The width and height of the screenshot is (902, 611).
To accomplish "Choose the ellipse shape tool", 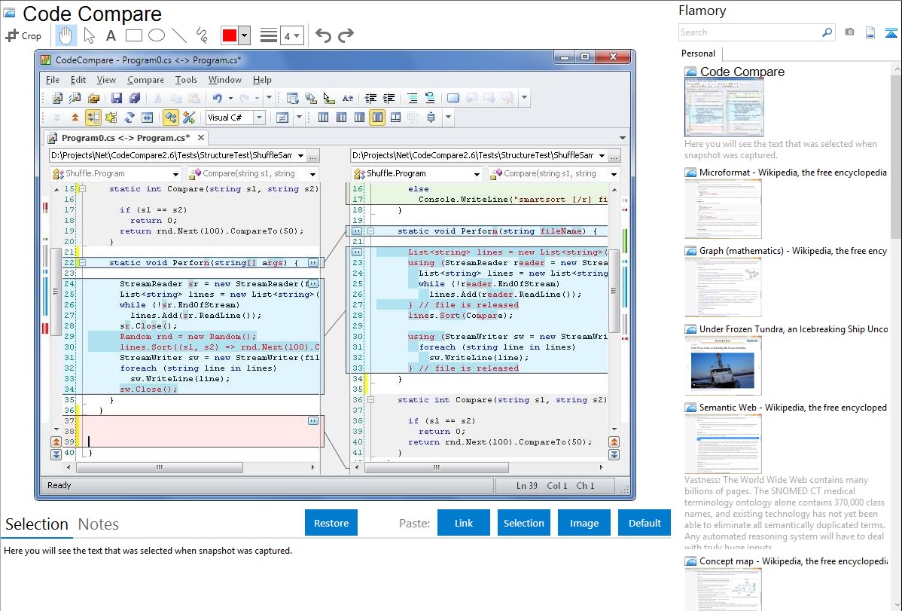I will pos(156,35).
